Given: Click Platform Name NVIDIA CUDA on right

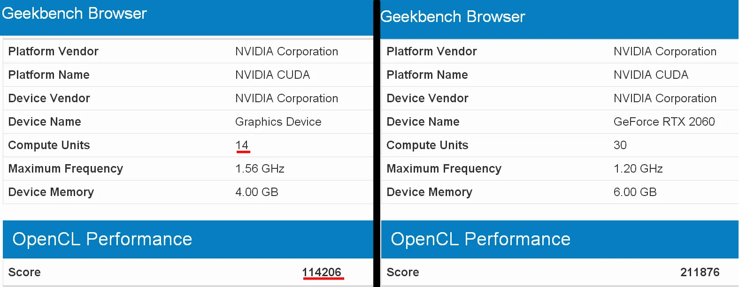Looking at the screenshot, I should (x=651, y=75).
